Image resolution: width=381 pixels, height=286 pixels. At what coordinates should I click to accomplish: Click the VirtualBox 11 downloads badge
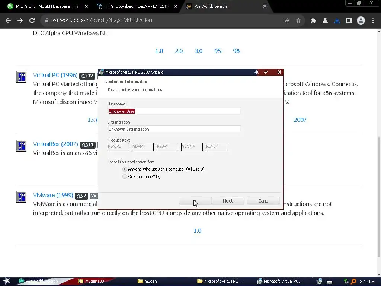pyautogui.click(x=88, y=145)
